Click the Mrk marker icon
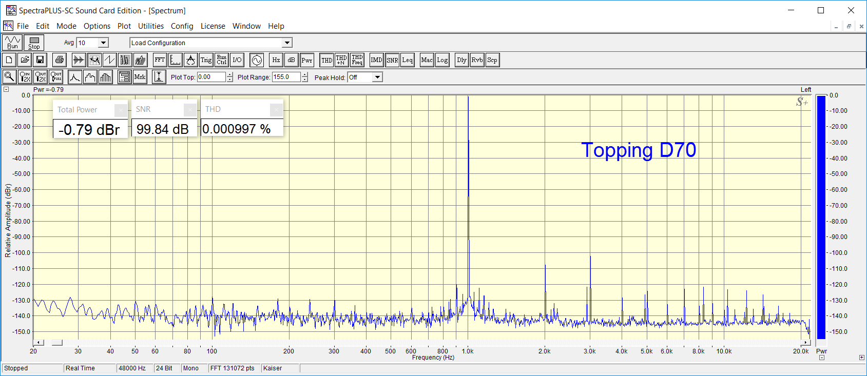The height and width of the screenshot is (376, 867). 140,77
